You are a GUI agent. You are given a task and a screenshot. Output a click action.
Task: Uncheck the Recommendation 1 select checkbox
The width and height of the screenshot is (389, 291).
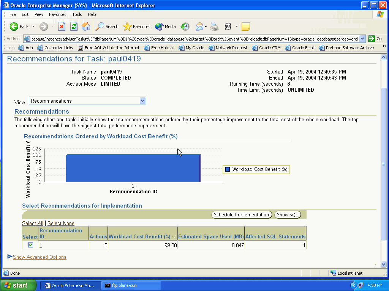tap(30, 245)
